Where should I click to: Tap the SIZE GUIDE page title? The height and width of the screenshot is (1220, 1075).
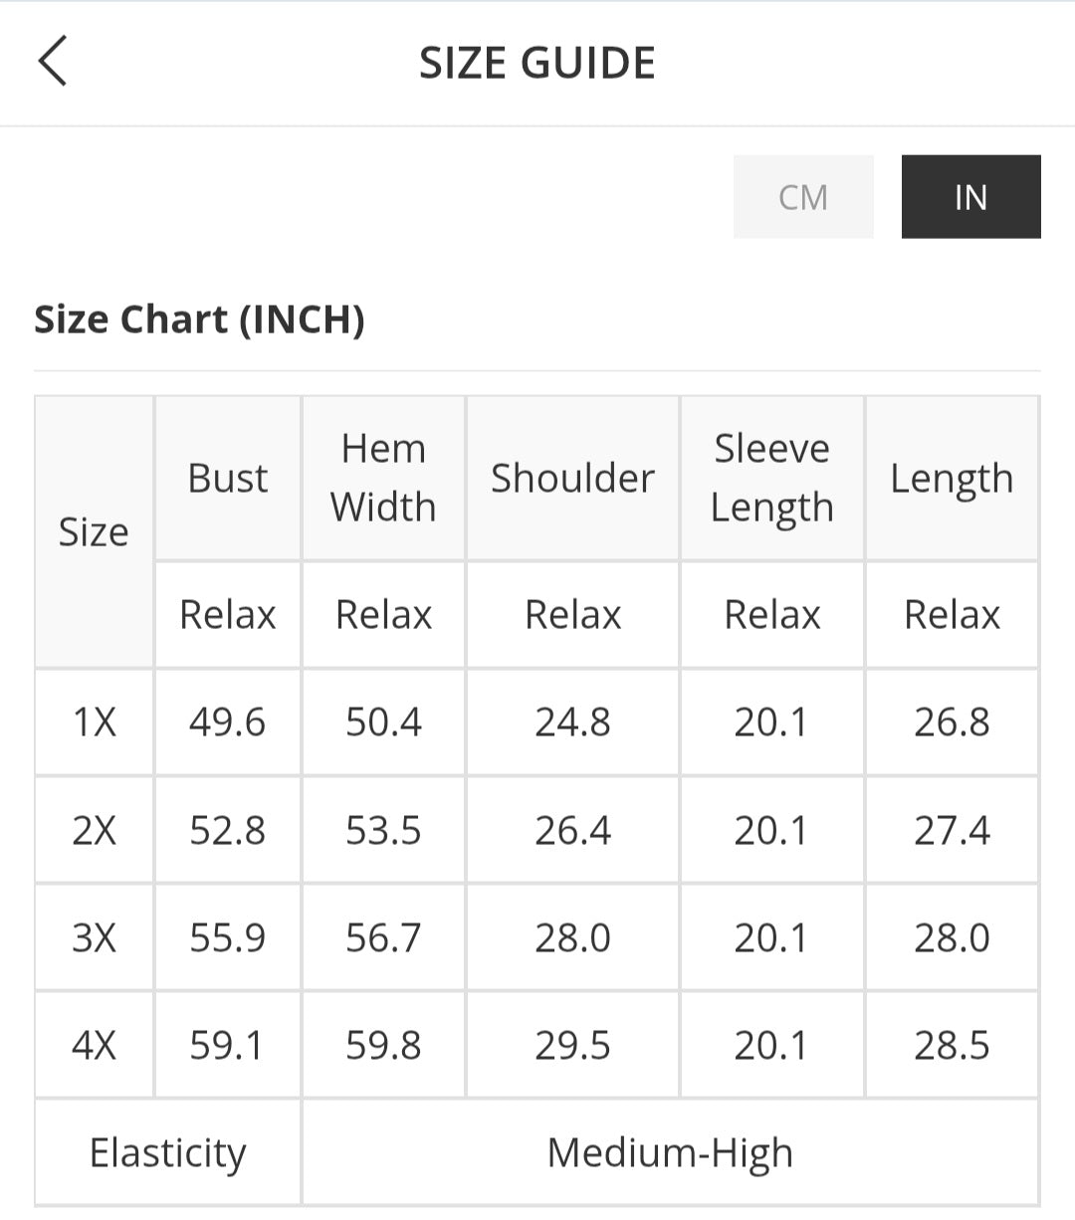[537, 63]
